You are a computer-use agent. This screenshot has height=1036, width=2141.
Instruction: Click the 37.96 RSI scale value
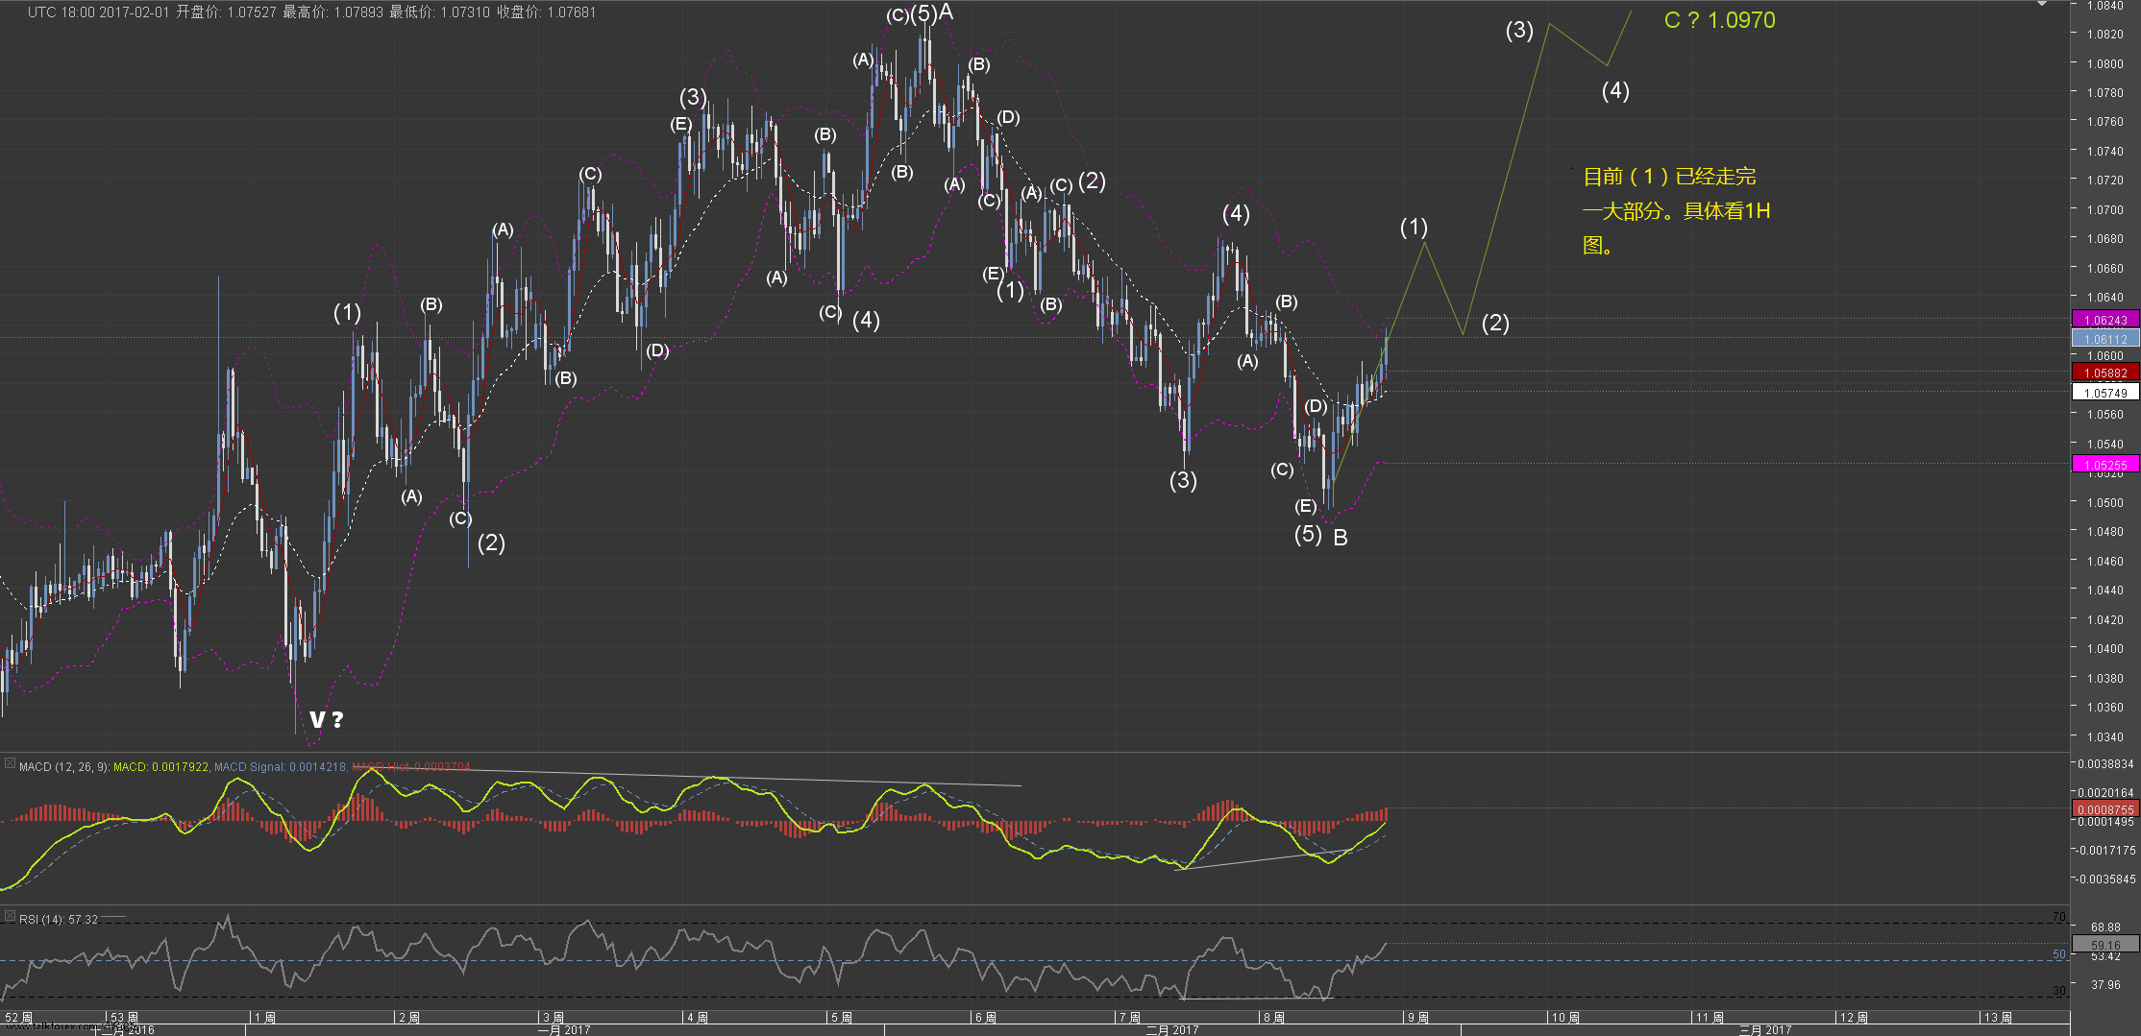pyautogui.click(x=2105, y=985)
